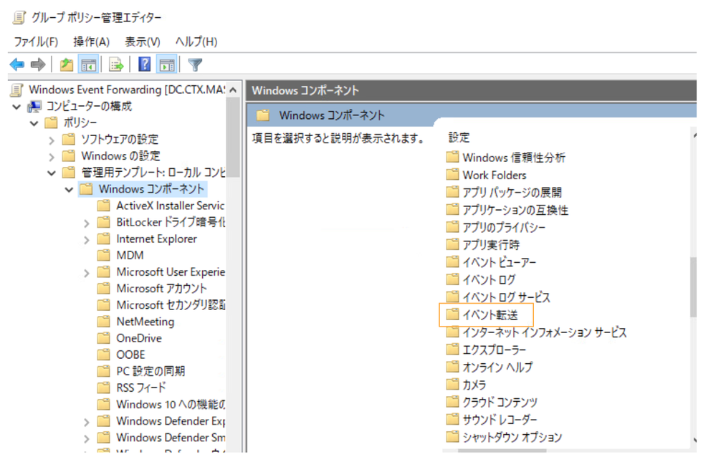
Task: Toggle the Show/Hide Action Pane toolbar icon
Action: click(167, 65)
